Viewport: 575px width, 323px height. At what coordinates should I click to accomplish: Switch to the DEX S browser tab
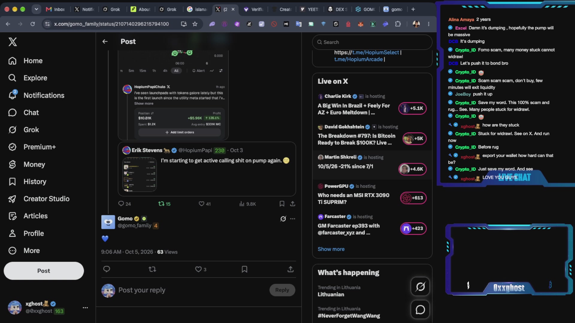pos(338,9)
